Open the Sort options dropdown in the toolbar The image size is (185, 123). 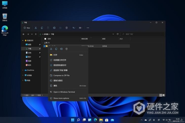pos(74,28)
